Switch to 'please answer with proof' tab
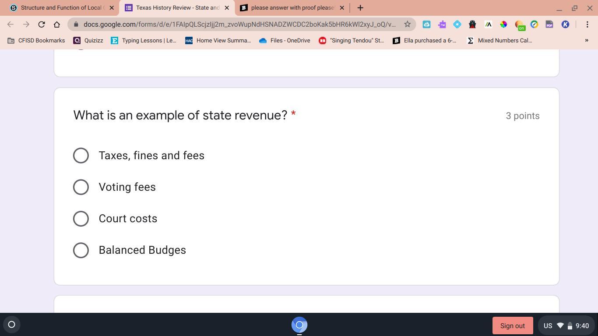Viewport: 598px width, 336px height. coord(292,8)
